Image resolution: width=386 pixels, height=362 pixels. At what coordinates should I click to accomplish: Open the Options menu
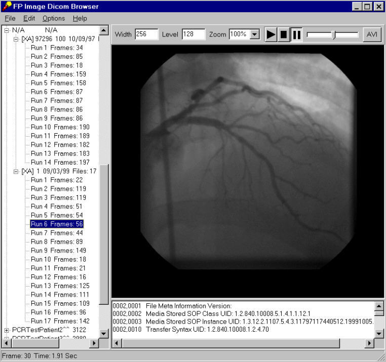(x=54, y=18)
